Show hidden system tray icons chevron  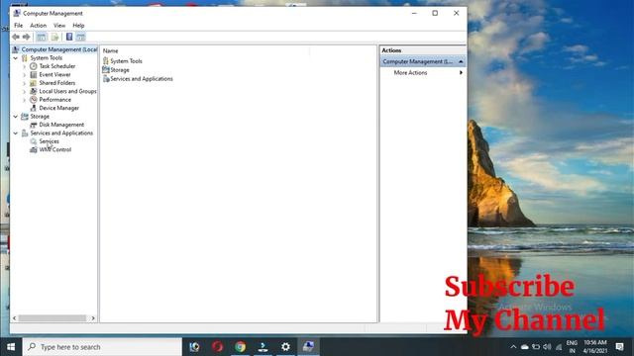coord(513,347)
